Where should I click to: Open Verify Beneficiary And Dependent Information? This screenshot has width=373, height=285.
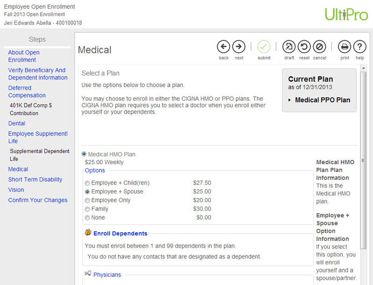point(37,73)
